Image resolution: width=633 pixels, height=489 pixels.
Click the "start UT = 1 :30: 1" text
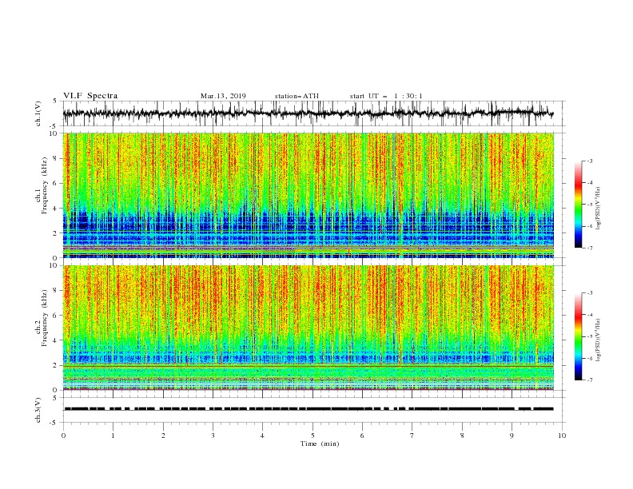[x=386, y=96]
